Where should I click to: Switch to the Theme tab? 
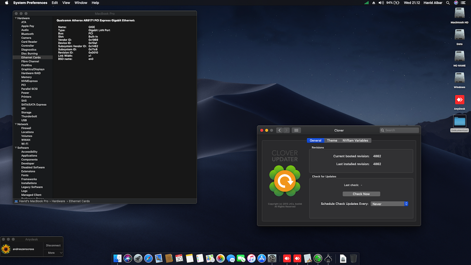click(332, 140)
